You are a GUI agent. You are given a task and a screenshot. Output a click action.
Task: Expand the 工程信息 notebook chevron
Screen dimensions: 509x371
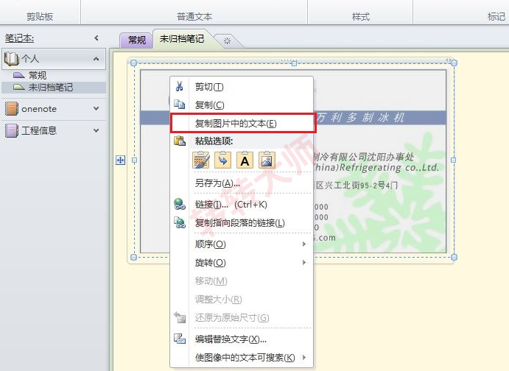[96, 130]
